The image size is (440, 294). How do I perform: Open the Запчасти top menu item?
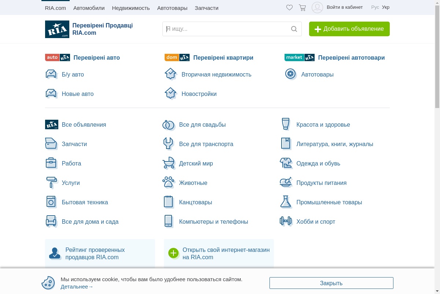pyautogui.click(x=206, y=8)
